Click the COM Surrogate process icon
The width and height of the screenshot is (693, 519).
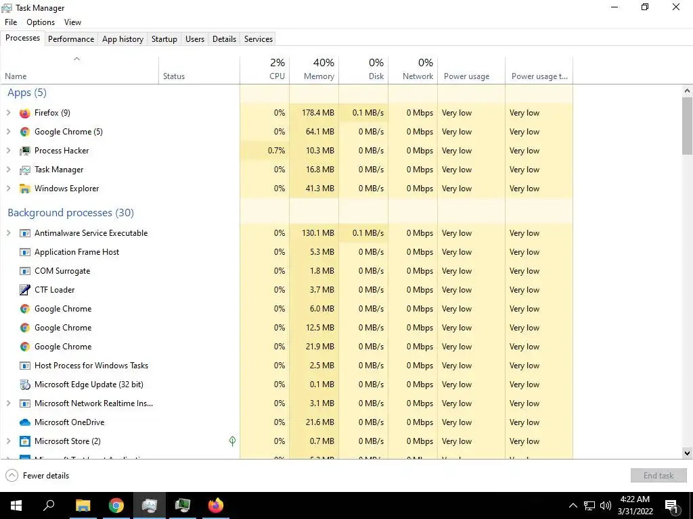pyautogui.click(x=25, y=271)
